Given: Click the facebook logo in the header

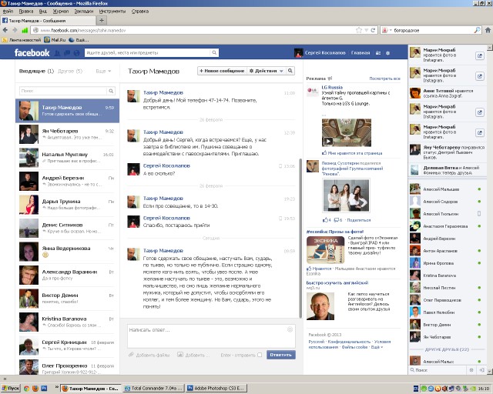Looking at the screenshot, I should pyautogui.click(x=32, y=53).
